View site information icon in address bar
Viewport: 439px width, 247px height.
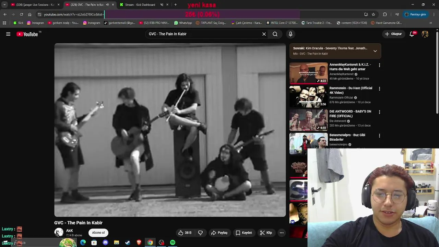coord(39,14)
